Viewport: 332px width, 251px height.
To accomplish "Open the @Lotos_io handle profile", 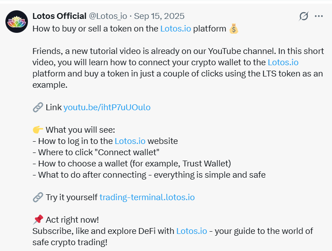I will [108, 16].
